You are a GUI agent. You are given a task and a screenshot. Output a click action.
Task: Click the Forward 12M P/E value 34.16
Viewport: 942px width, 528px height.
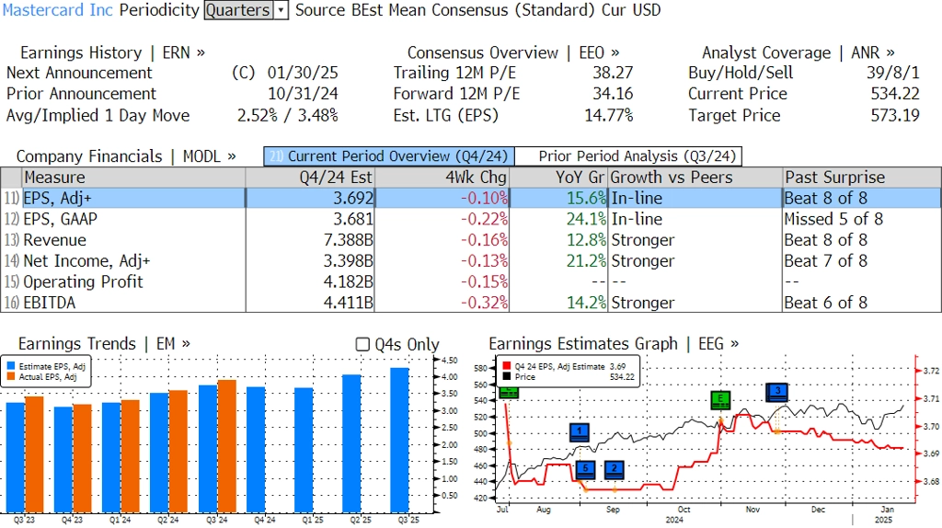tap(613, 95)
